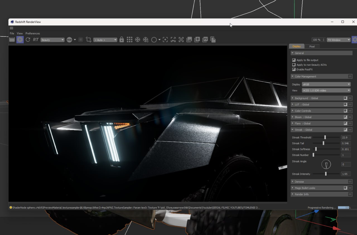Click the freeze snowflake icon
The width and height of the screenshot is (357, 235).
pyautogui.click(x=137, y=40)
